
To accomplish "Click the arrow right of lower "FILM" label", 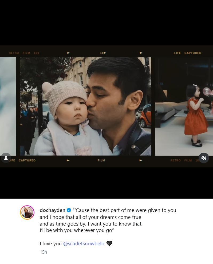I will 141,160.
